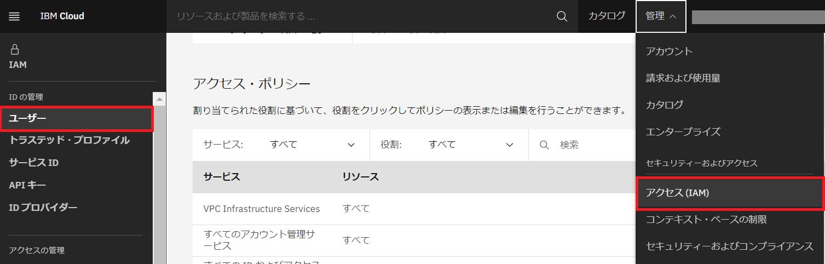
Task: Open the hamburger navigation menu
Action: [x=14, y=16]
